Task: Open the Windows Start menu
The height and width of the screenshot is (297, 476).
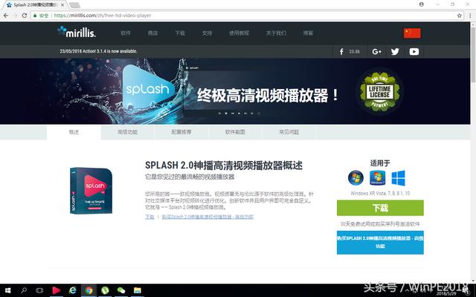Action: tap(8, 290)
